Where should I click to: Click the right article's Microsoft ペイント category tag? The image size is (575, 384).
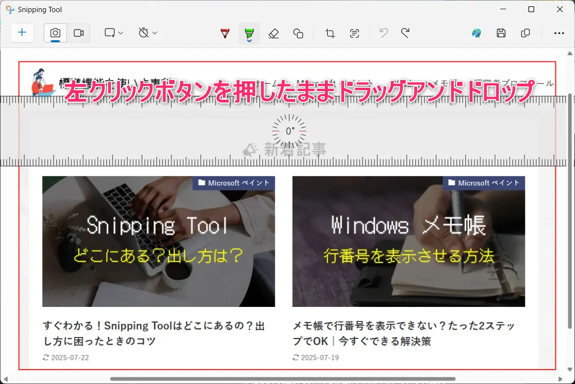tap(484, 183)
